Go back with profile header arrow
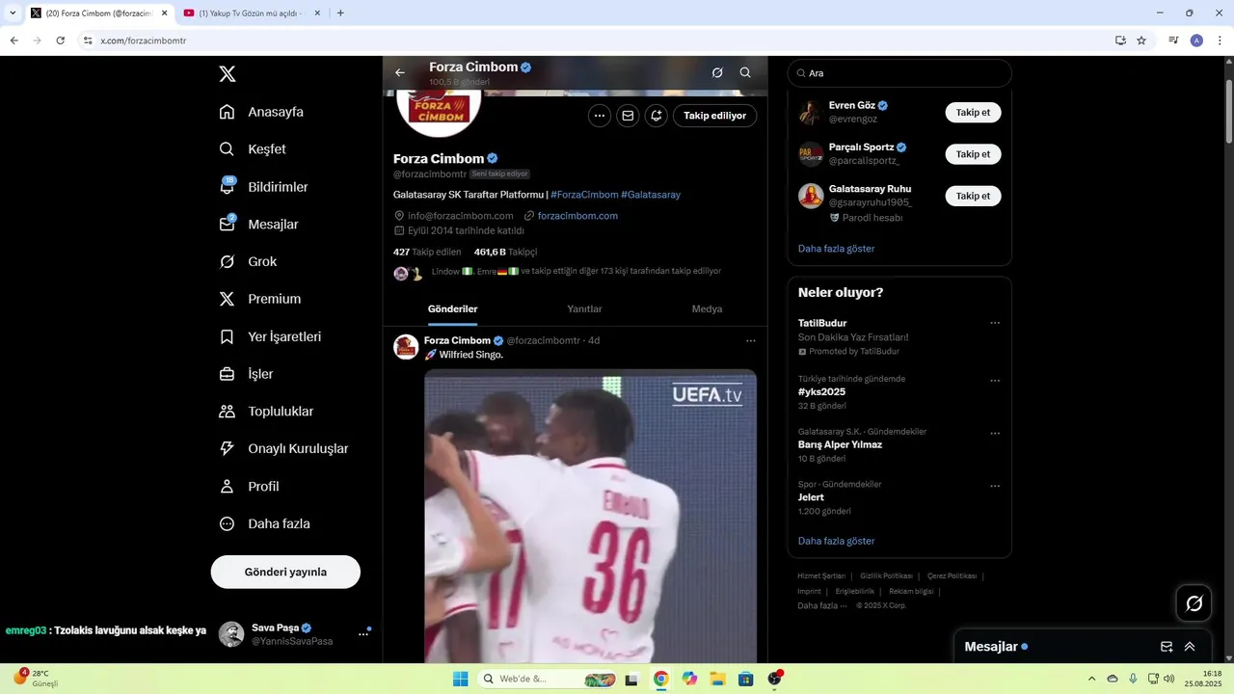This screenshot has height=694, width=1234. [x=400, y=72]
